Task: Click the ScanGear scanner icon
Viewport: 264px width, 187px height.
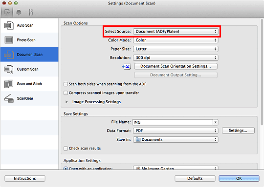Action: click(9, 98)
